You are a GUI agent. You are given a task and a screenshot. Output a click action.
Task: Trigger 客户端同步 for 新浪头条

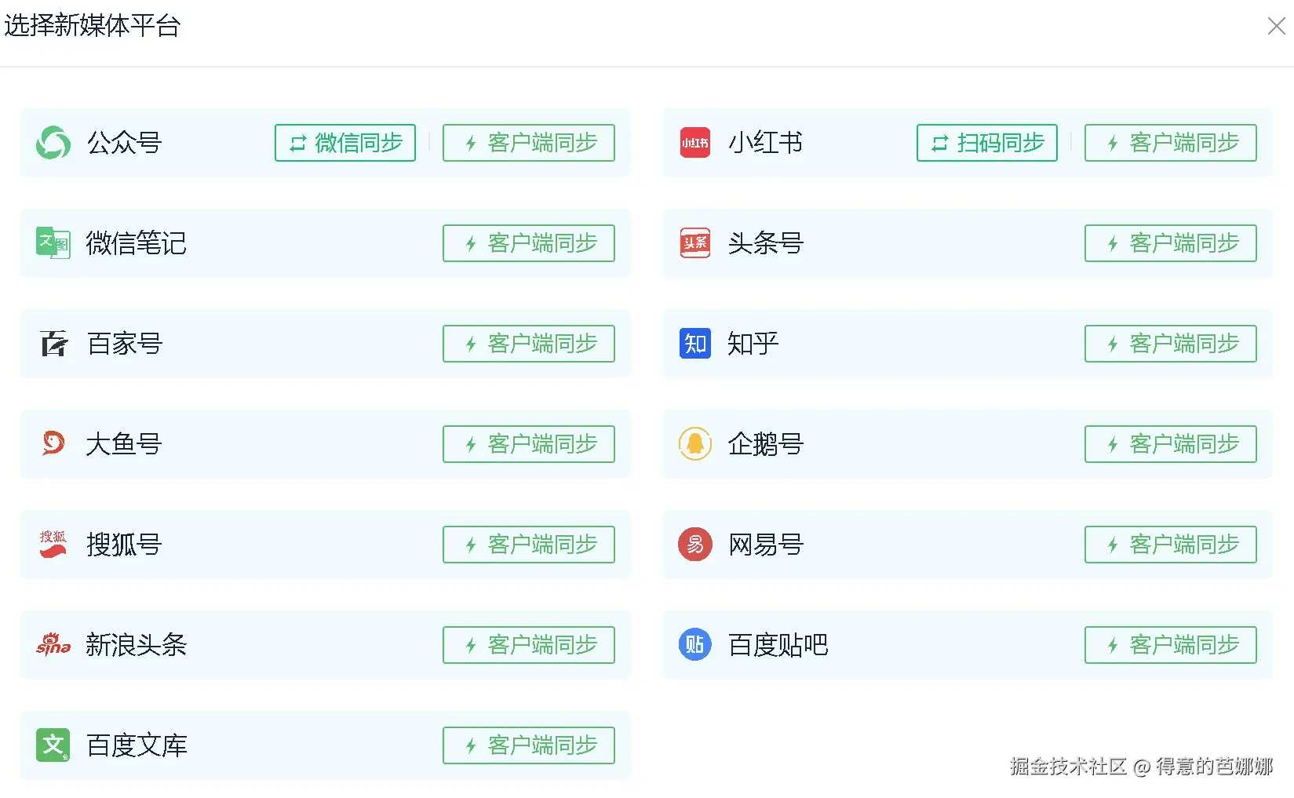[529, 645]
